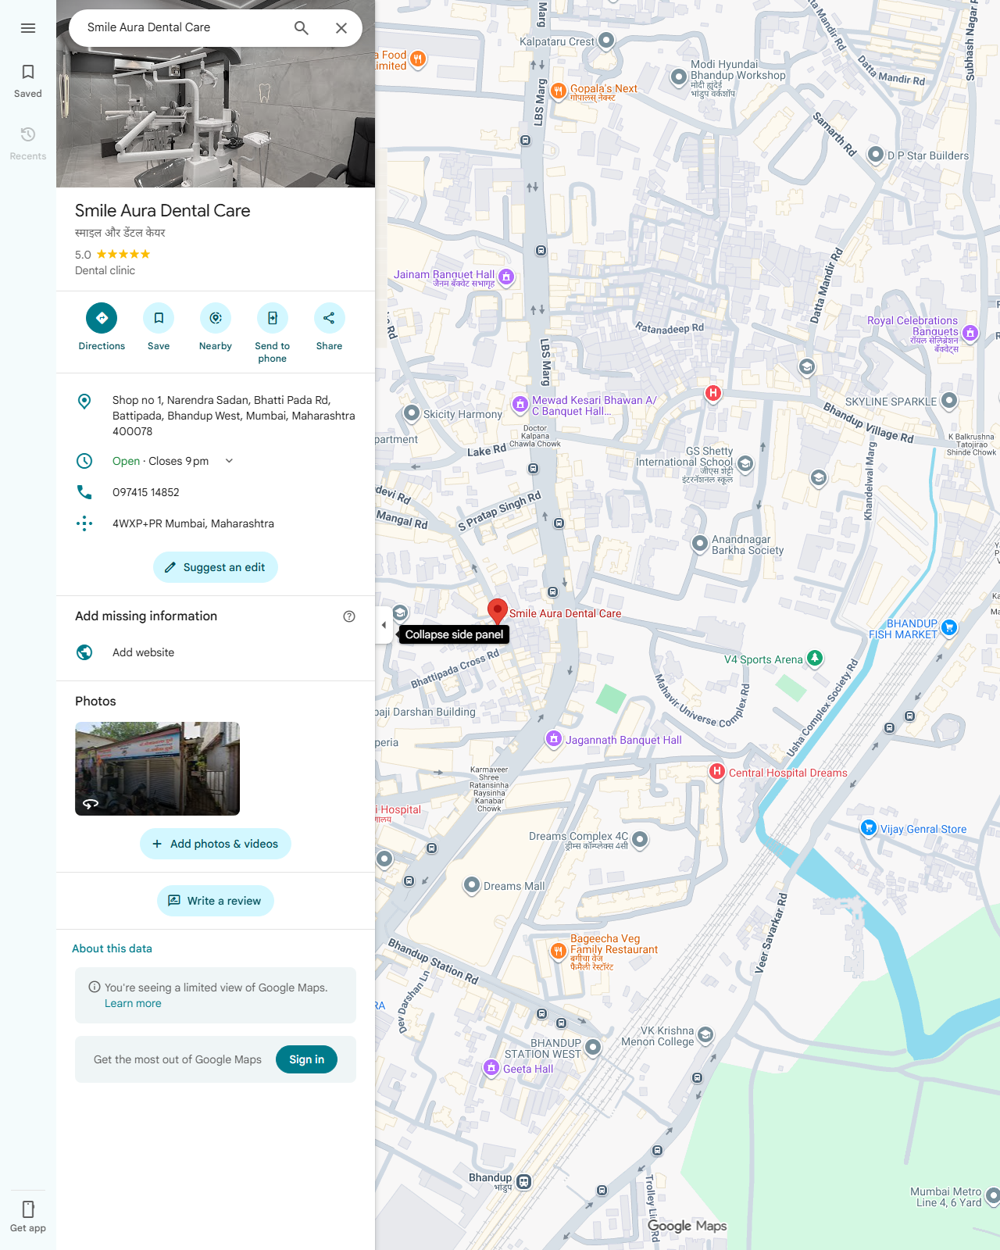Screen dimensions: 1000x1250
Task: Send this place to phone
Action: pyautogui.click(x=273, y=334)
